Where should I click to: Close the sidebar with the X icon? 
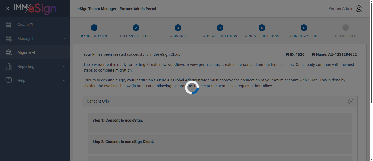[8, 8]
